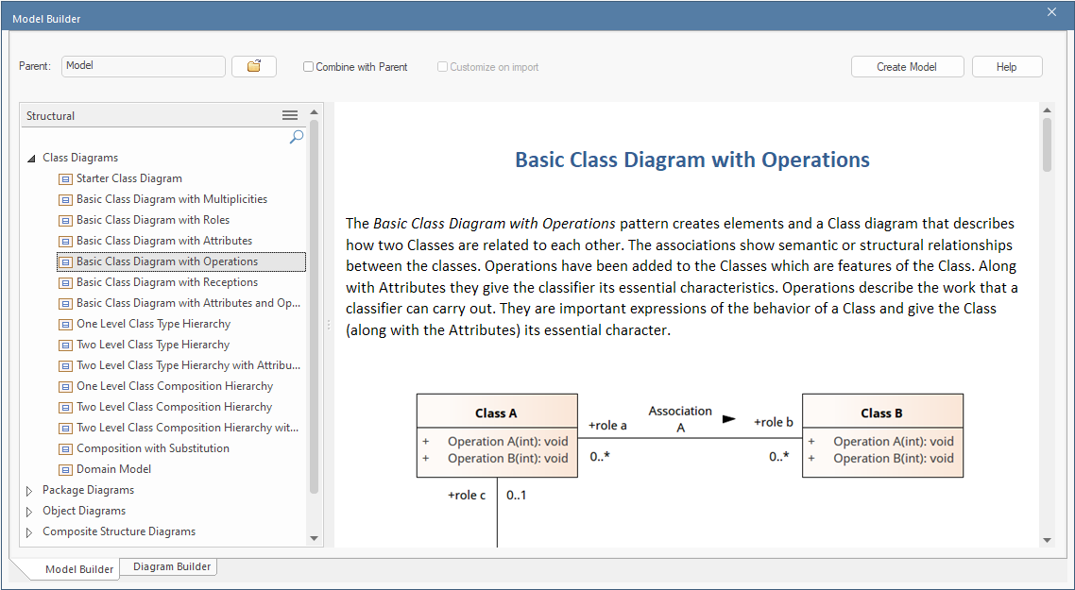Enable the Combine with Parent checkbox
Screen dimensions: 1075x590
pyautogui.click(x=308, y=67)
